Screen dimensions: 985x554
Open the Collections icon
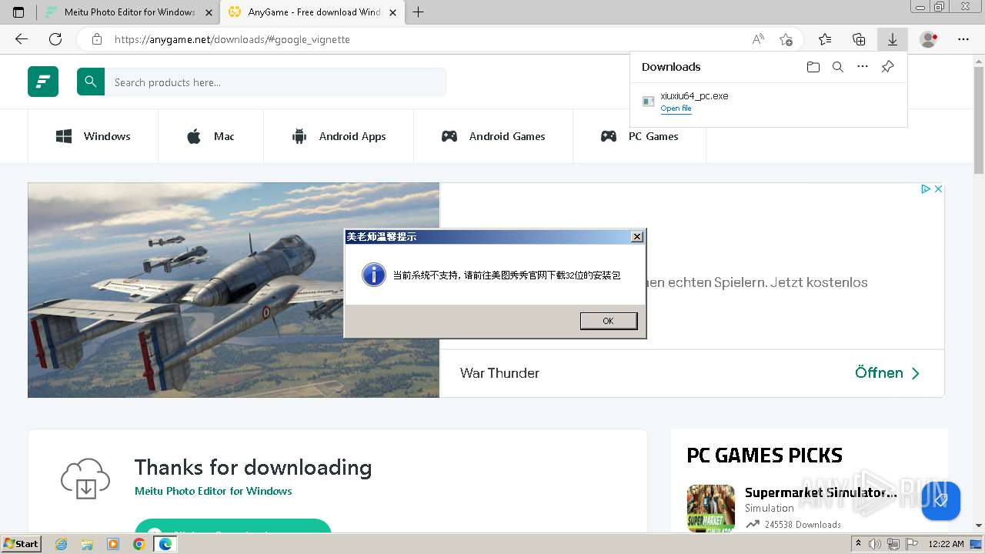[859, 39]
